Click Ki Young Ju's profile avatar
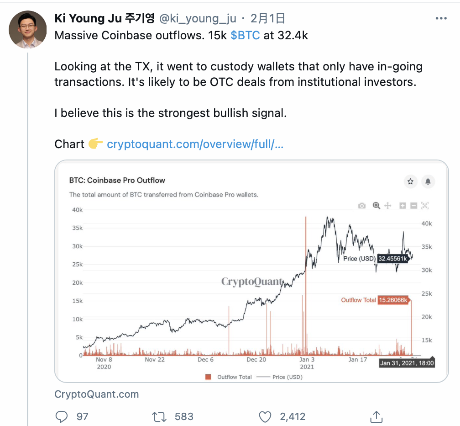The image size is (460, 426). (28, 30)
